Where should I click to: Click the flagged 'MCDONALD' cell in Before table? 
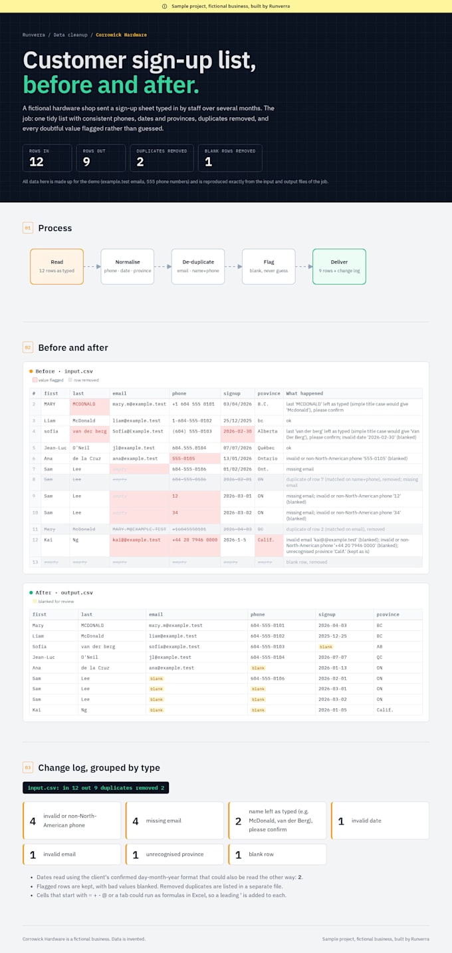tap(90, 407)
